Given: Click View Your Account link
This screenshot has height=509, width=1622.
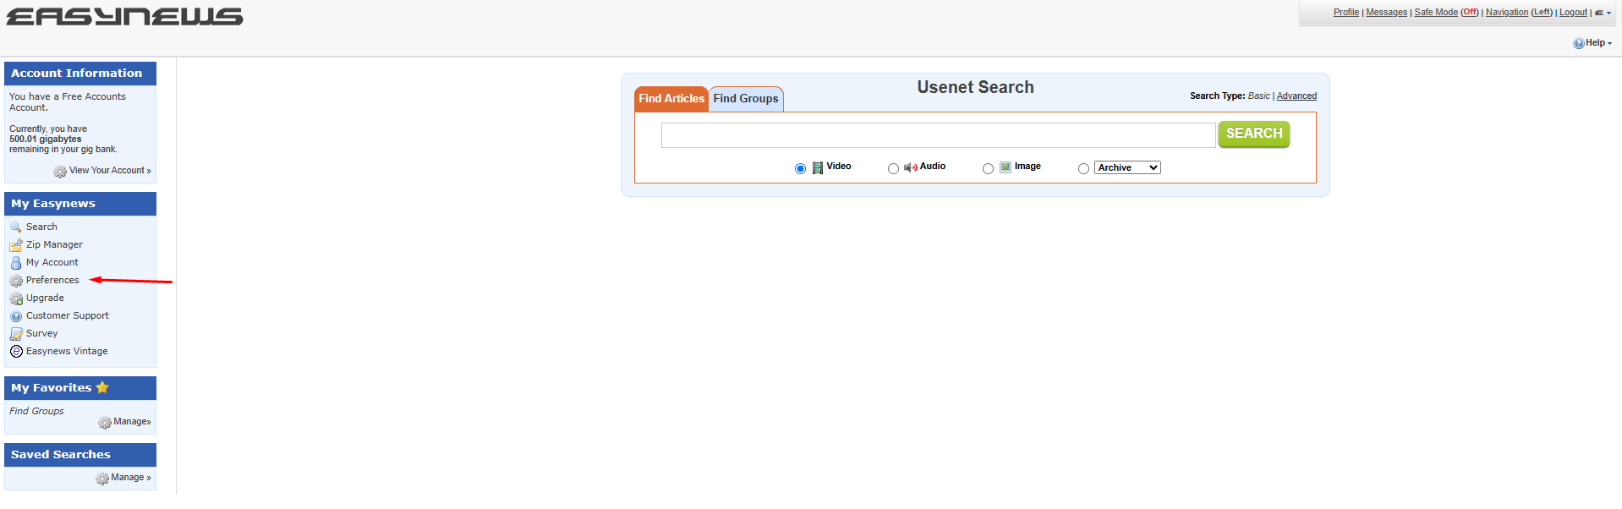Looking at the screenshot, I should 110,171.
